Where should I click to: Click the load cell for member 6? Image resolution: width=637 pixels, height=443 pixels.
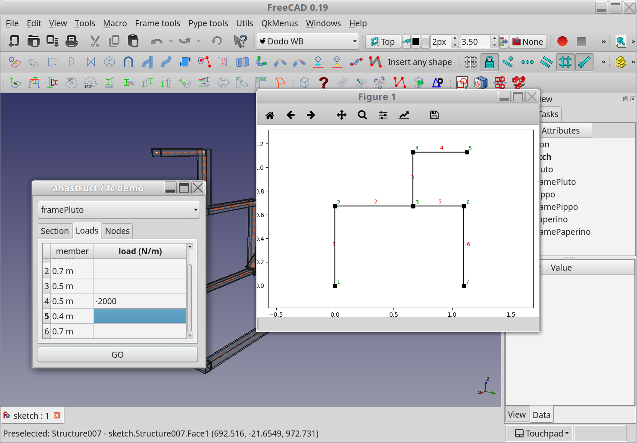[x=140, y=331]
